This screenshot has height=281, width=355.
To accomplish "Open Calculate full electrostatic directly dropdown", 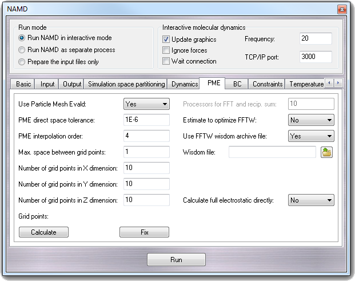I will 312,200.
